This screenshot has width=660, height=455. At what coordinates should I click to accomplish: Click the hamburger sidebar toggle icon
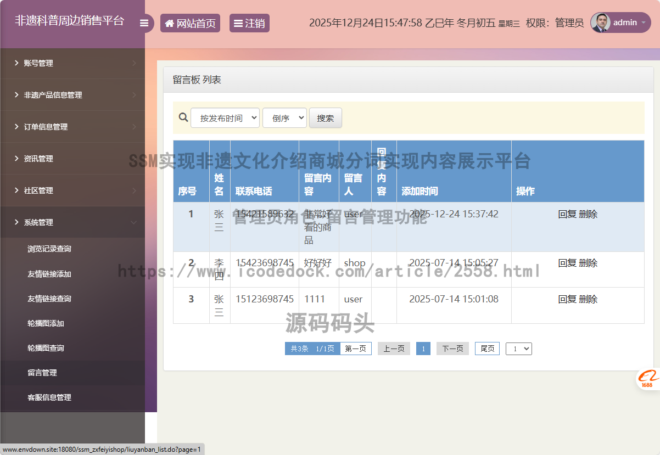pos(144,23)
